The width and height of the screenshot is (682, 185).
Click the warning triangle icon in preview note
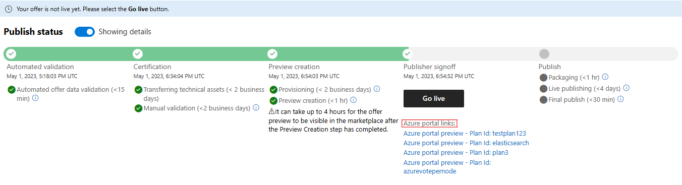271,111
